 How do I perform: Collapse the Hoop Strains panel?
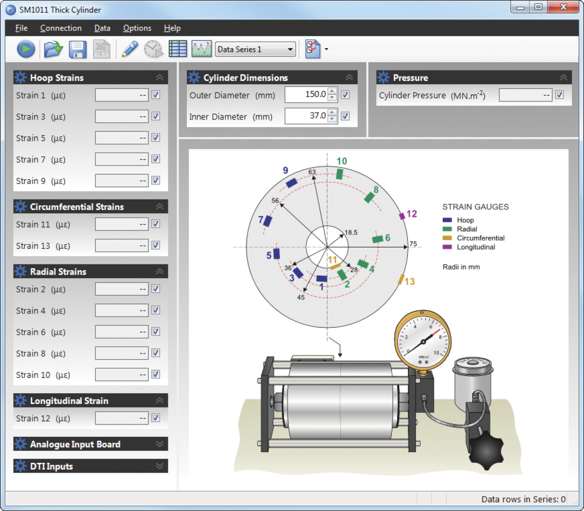(160, 77)
